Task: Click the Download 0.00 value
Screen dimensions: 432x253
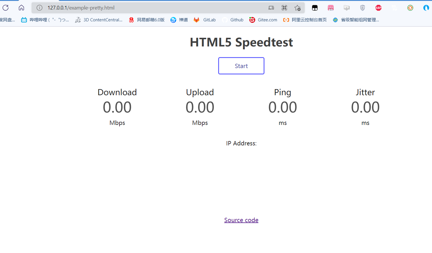Action: [x=117, y=107]
